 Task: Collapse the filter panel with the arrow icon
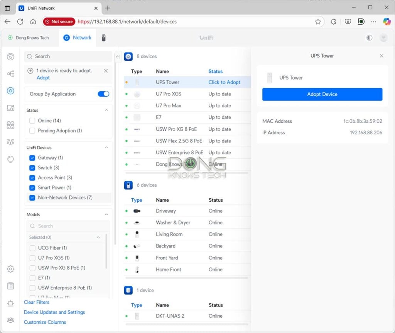point(118,57)
